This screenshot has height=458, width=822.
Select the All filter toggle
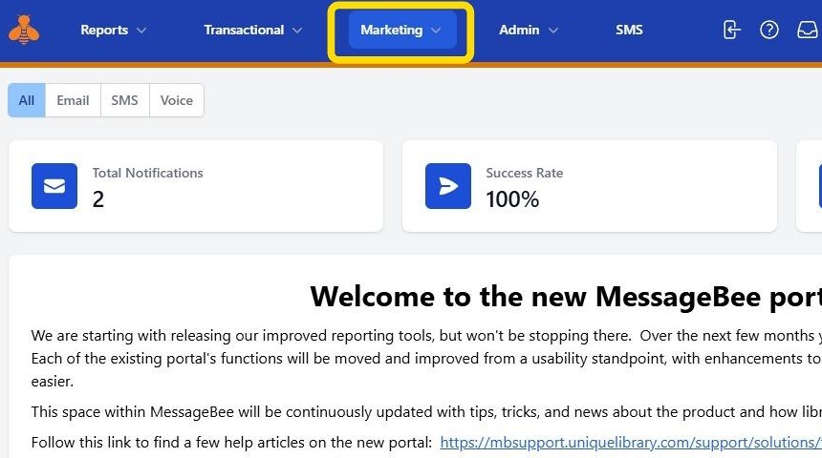(x=27, y=100)
